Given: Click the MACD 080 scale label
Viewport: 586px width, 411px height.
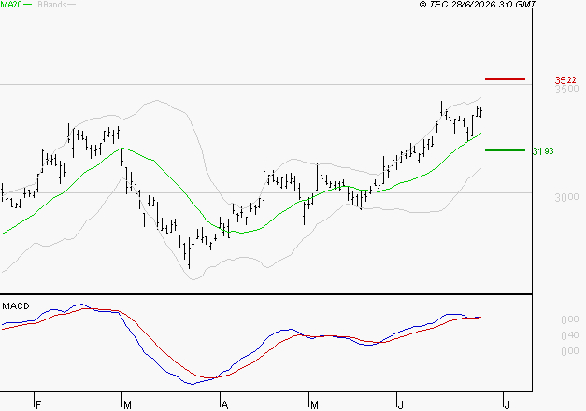Looking at the screenshot, I should [x=570, y=319].
